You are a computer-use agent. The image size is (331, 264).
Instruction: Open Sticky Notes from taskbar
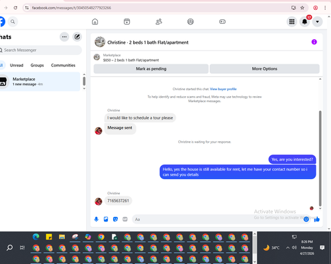49,237
